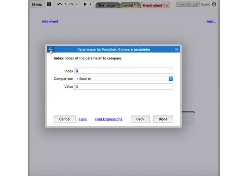The width and height of the screenshot is (248, 176).
Task: Switch to the Layout 1 tab
Action: [x=129, y=6]
